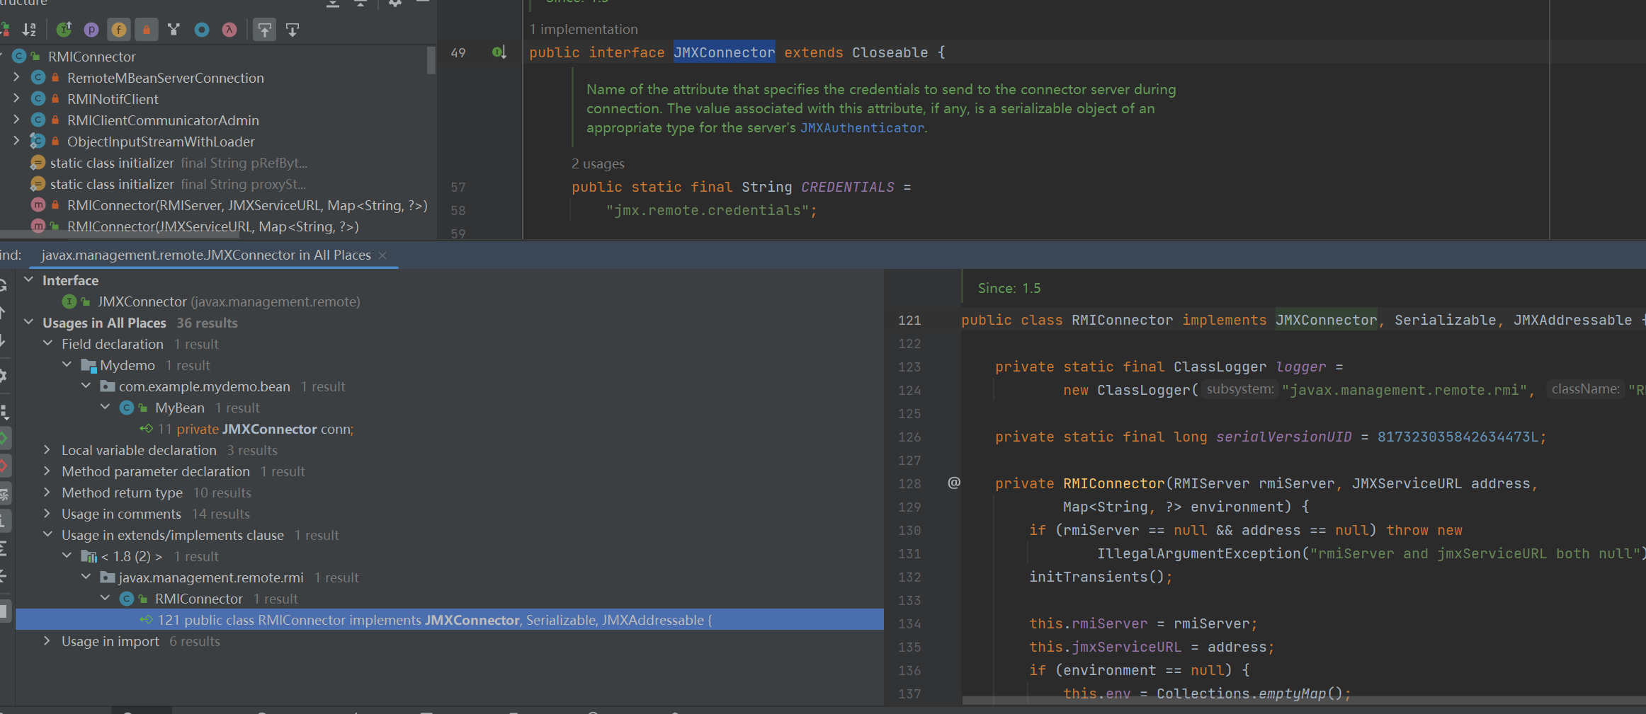The image size is (1646, 714).
Task: Click the '1 implementation' inlay hint
Action: tap(584, 29)
